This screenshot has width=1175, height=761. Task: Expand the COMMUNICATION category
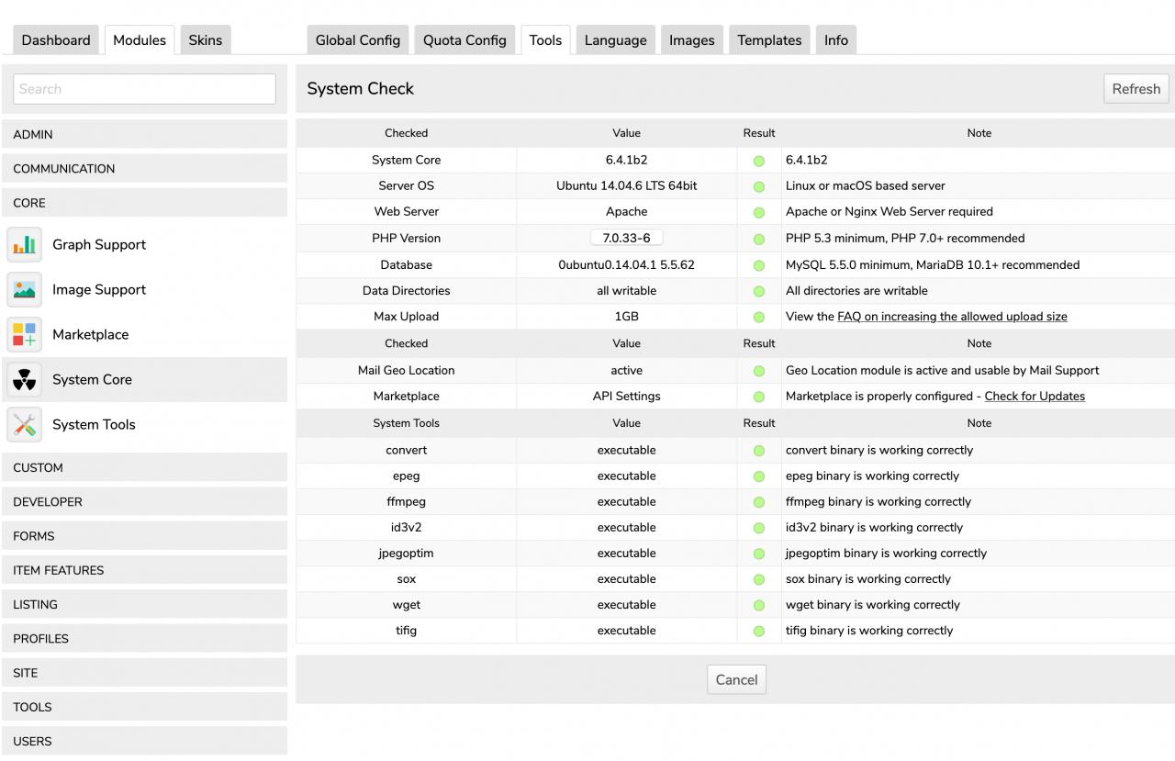tap(145, 169)
